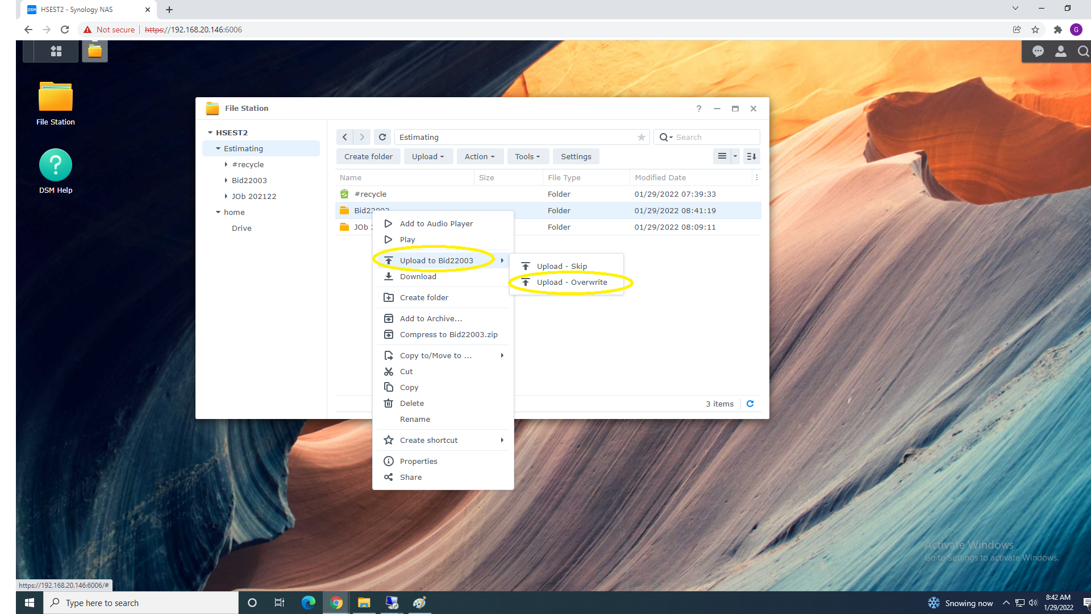Screen dimensions: 1091x614
Task: Open Chrome from the Windows taskbar
Action: (336, 603)
